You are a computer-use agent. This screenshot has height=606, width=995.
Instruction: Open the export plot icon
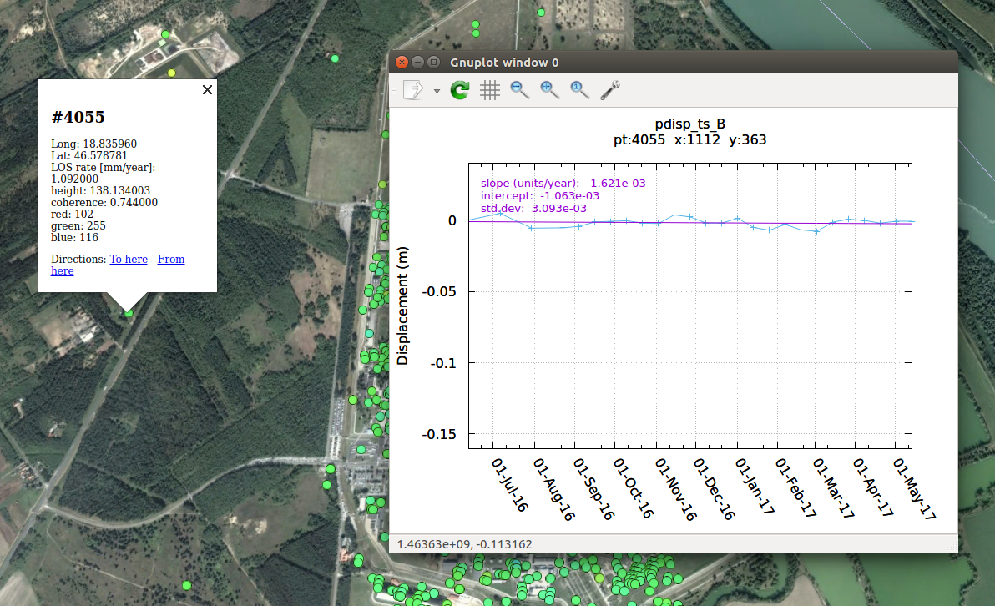tap(414, 90)
